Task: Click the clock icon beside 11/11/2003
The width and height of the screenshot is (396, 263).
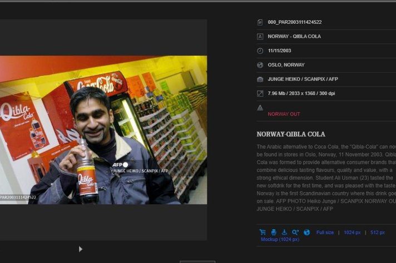Action: [x=260, y=50]
